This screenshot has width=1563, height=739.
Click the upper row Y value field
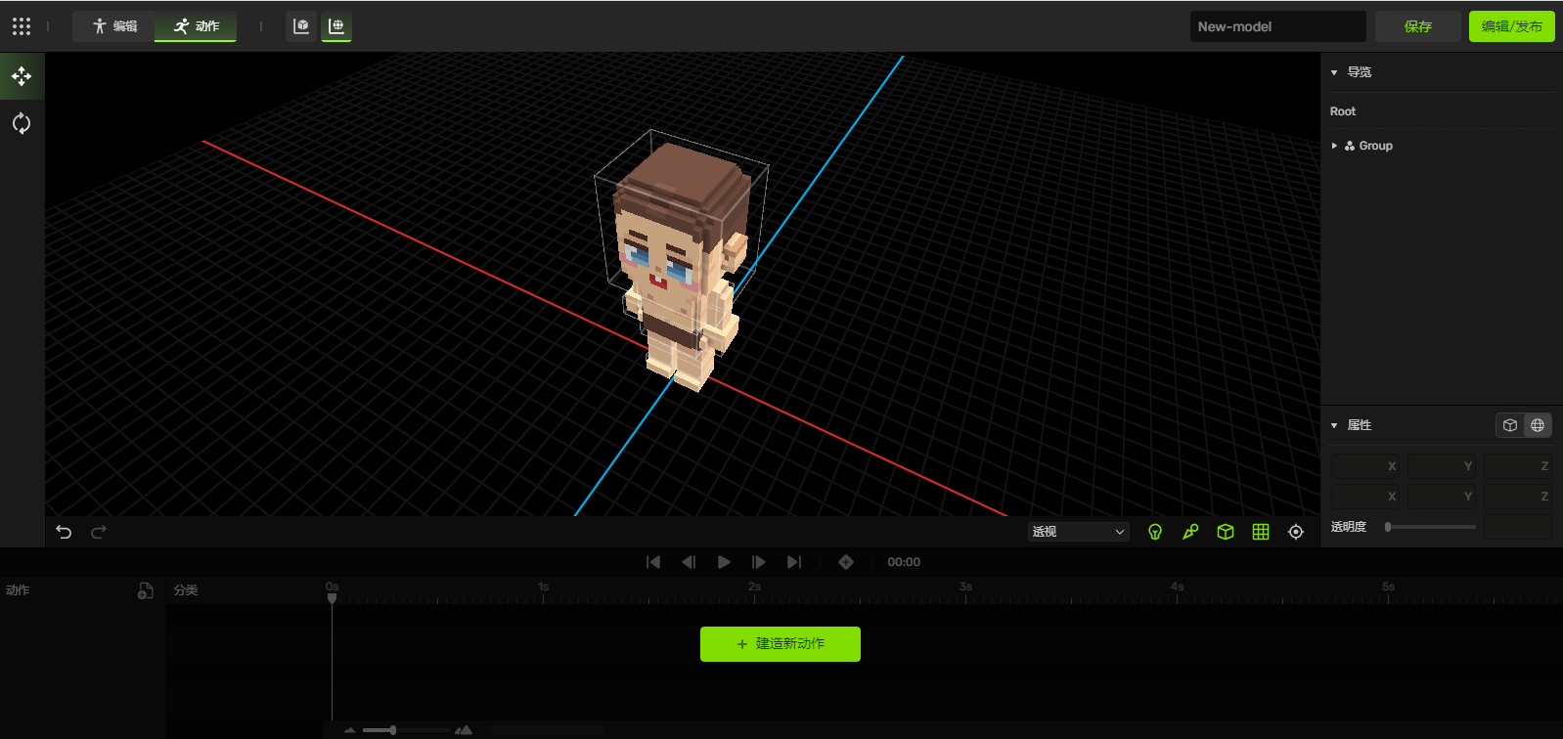click(x=1442, y=466)
